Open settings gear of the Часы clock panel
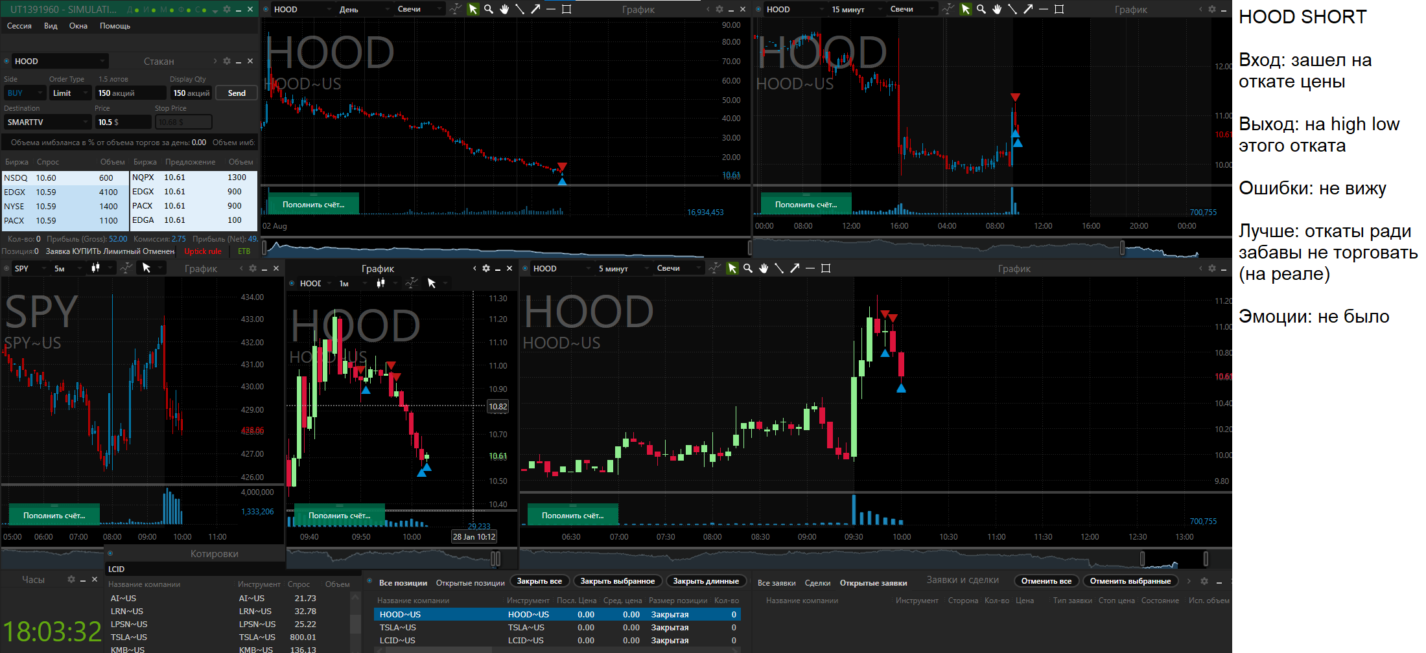 pyautogui.click(x=71, y=579)
